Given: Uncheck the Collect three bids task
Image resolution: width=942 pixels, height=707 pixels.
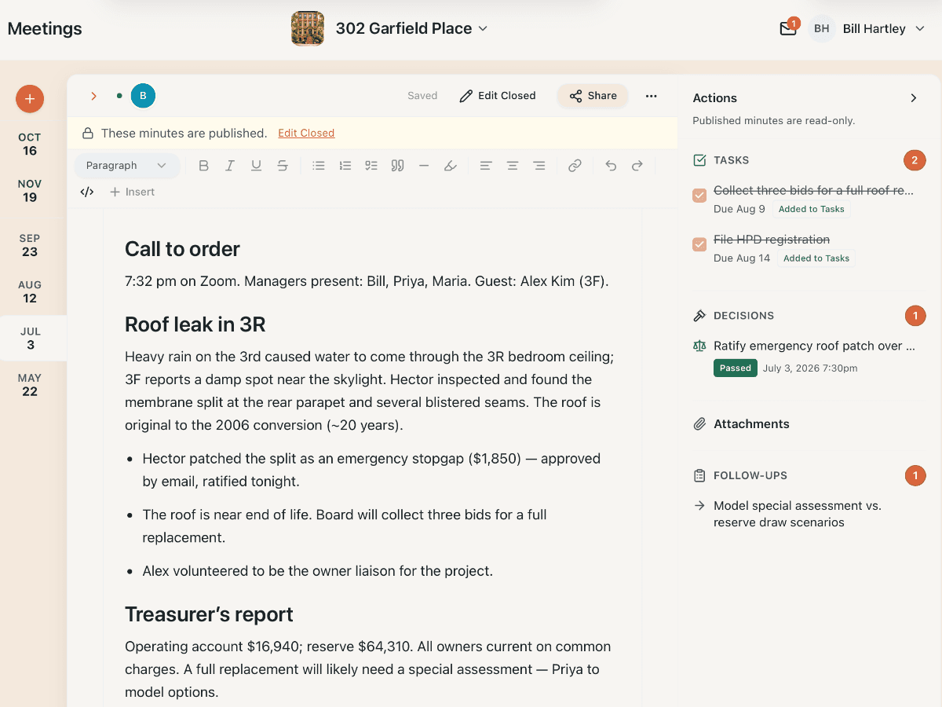Looking at the screenshot, I should click(699, 196).
